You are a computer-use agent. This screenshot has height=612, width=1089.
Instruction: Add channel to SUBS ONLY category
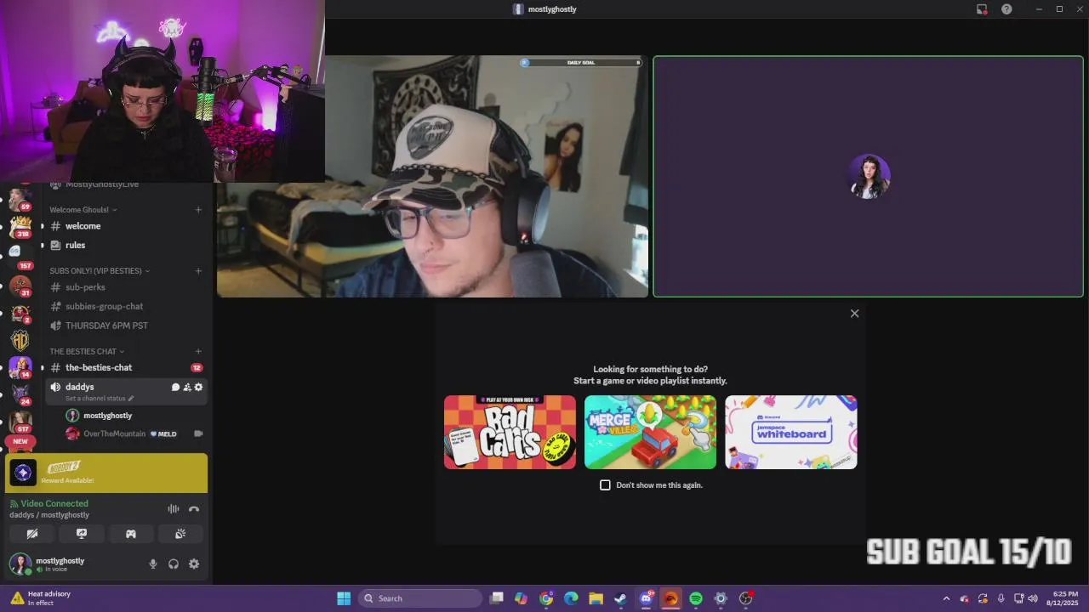coord(198,271)
